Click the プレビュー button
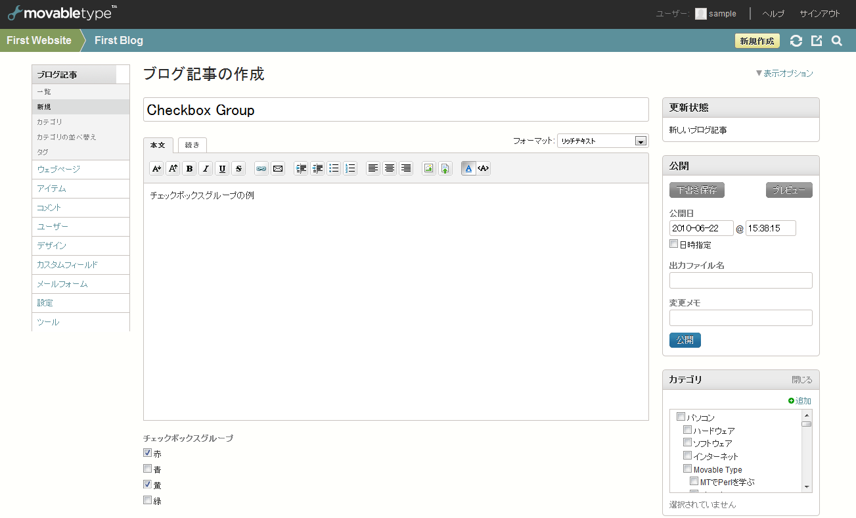The height and width of the screenshot is (518, 856). coord(789,190)
